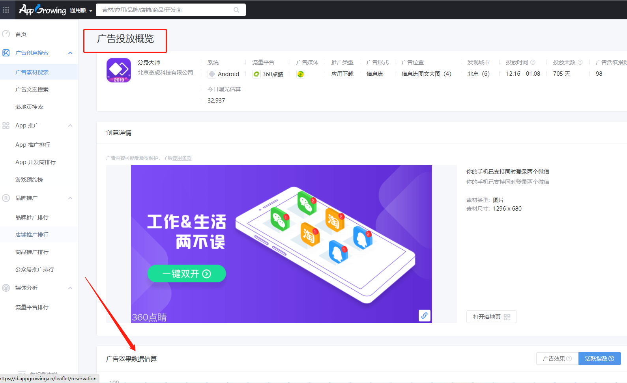Click the 媒体分析 section icon

(6, 288)
